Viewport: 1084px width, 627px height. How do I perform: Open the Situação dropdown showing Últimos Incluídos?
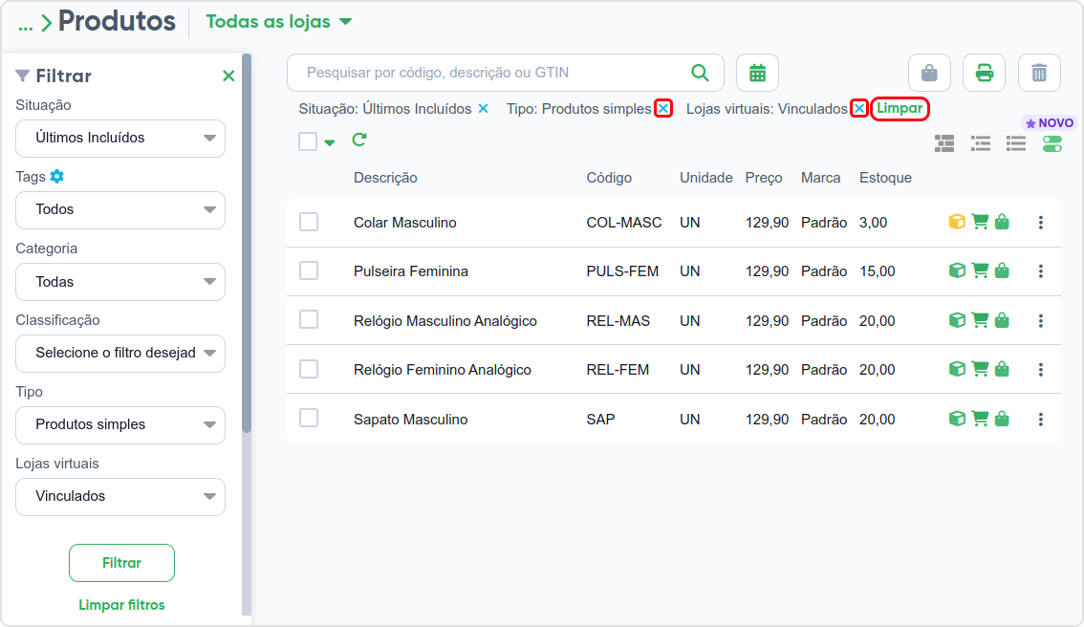click(120, 139)
